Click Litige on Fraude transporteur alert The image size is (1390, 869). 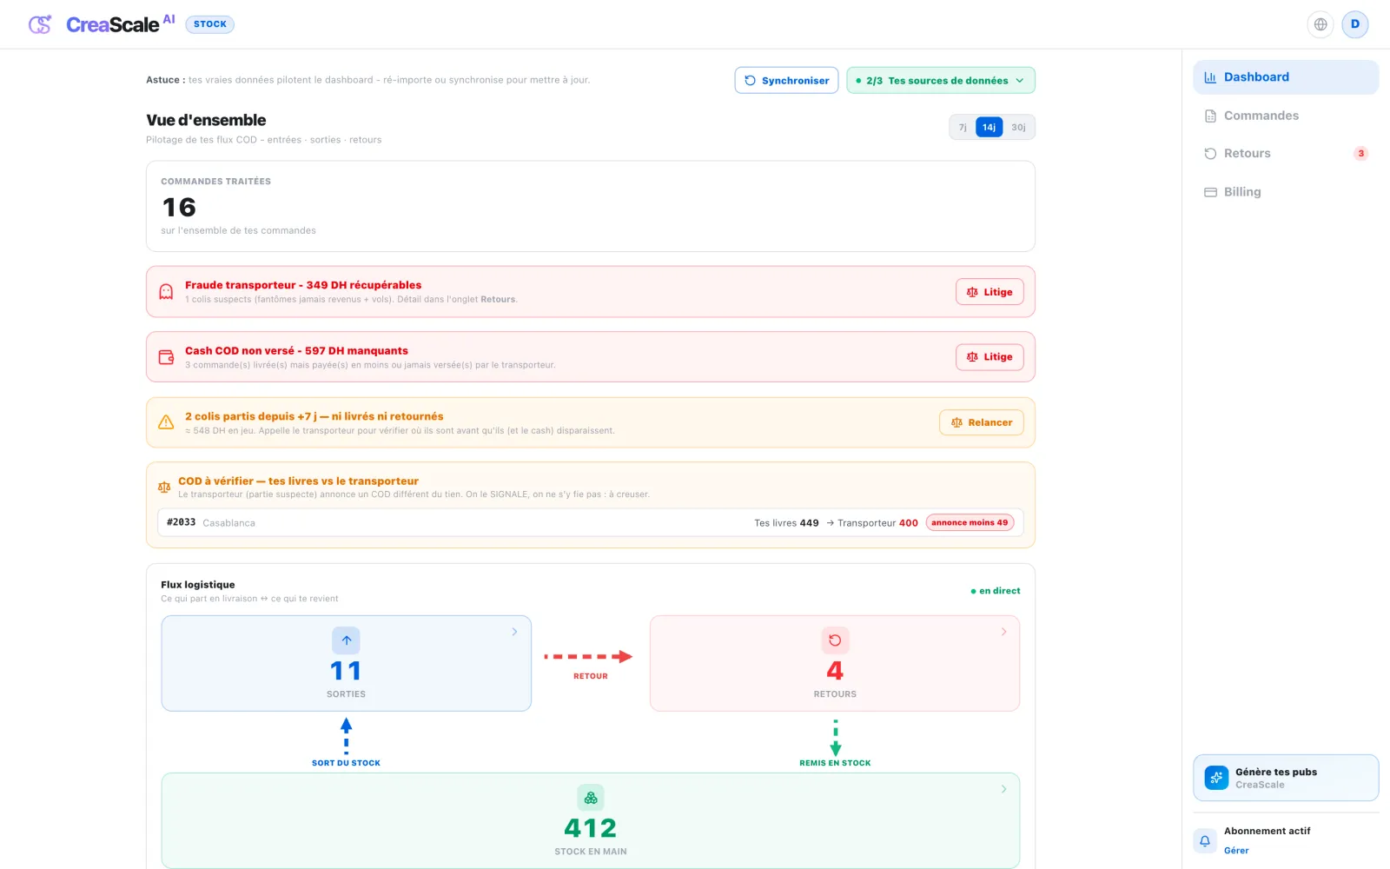tap(990, 292)
